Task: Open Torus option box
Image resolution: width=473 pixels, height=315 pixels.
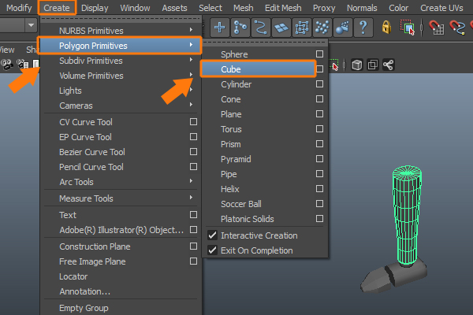Action: pyautogui.click(x=319, y=128)
